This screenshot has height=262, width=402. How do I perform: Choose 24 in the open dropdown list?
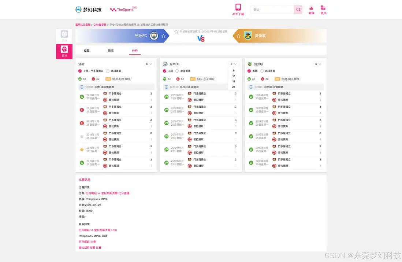[234, 87]
